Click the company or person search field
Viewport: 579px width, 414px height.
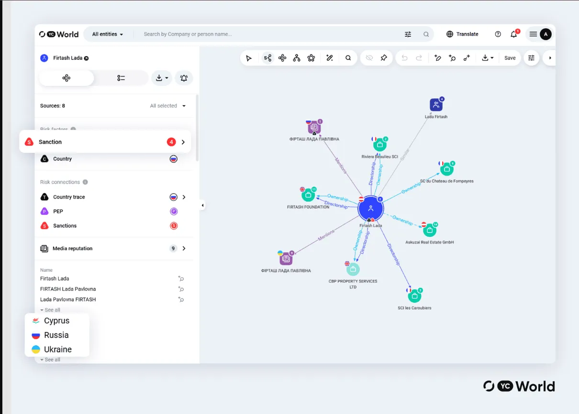pos(268,34)
